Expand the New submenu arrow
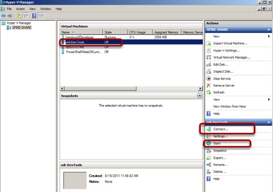Screen dimensions: 273x192 tap(269, 36)
